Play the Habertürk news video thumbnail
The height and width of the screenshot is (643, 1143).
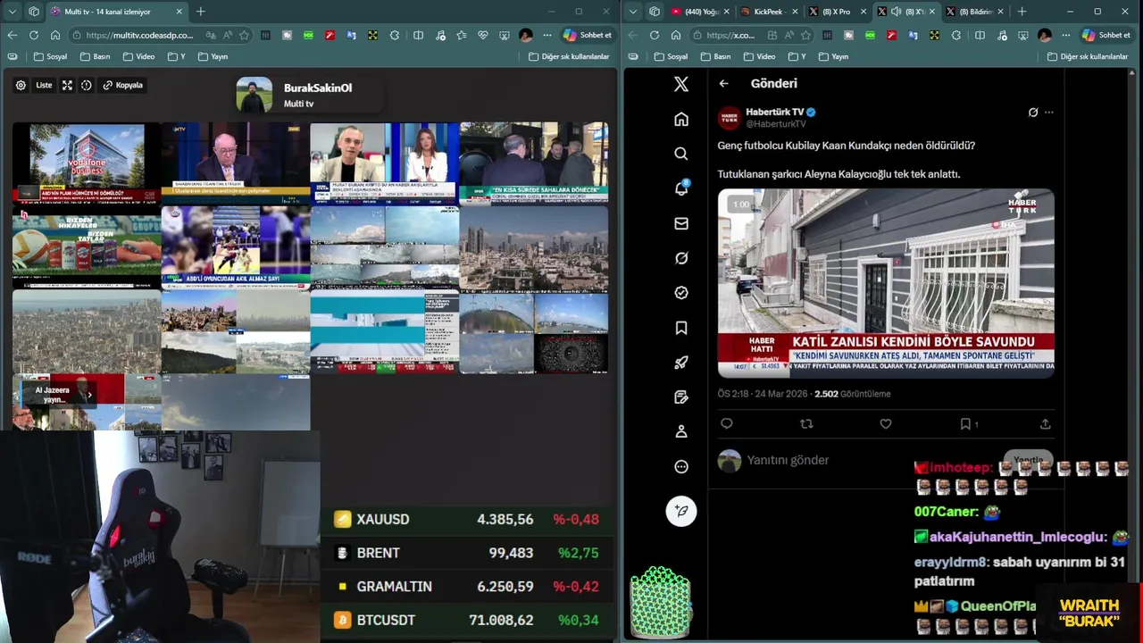886,283
